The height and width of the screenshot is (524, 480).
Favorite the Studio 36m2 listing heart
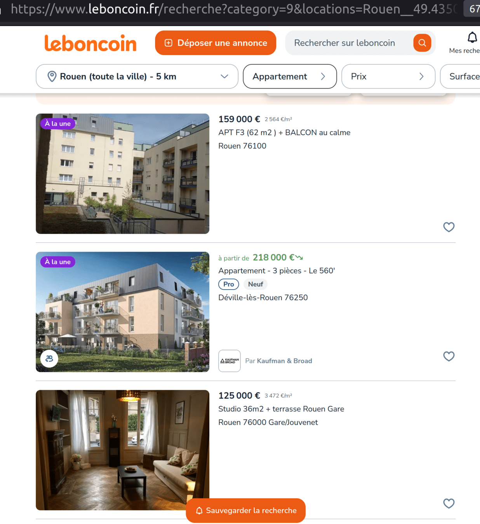tap(449, 503)
